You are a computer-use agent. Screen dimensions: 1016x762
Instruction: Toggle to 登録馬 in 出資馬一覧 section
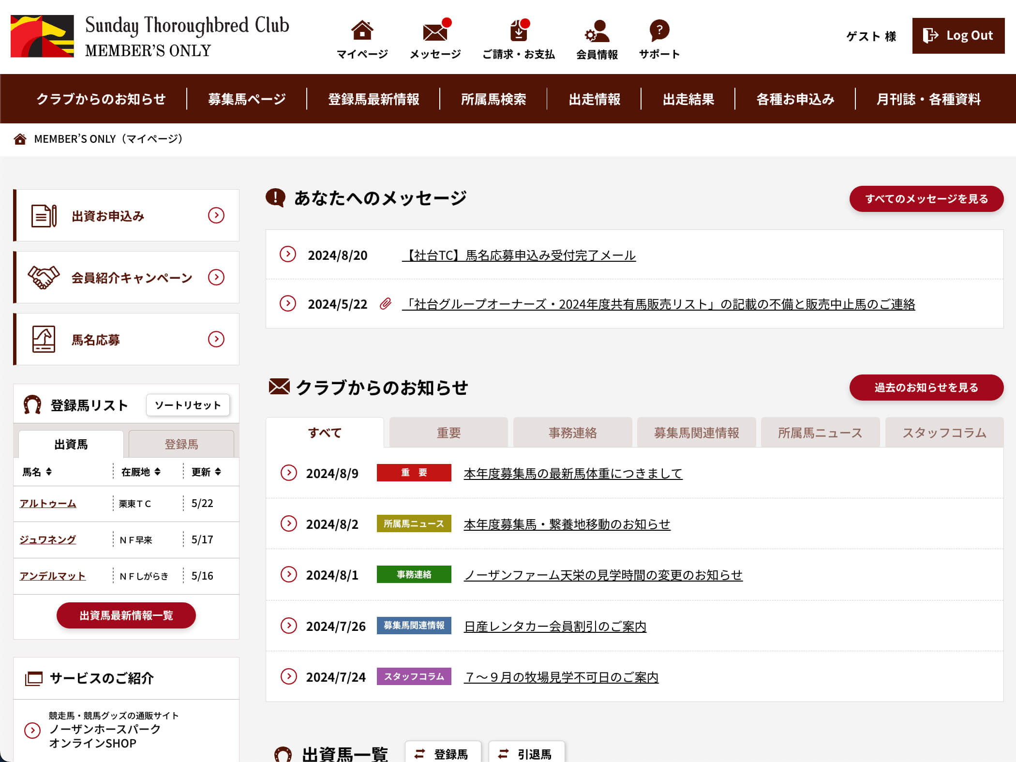click(443, 753)
